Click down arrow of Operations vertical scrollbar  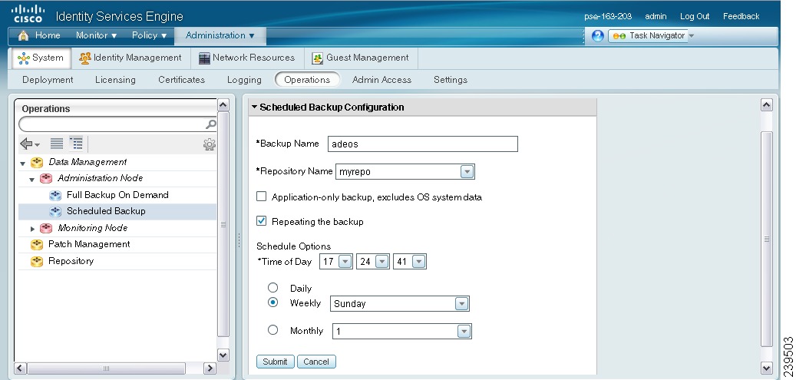coord(223,355)
